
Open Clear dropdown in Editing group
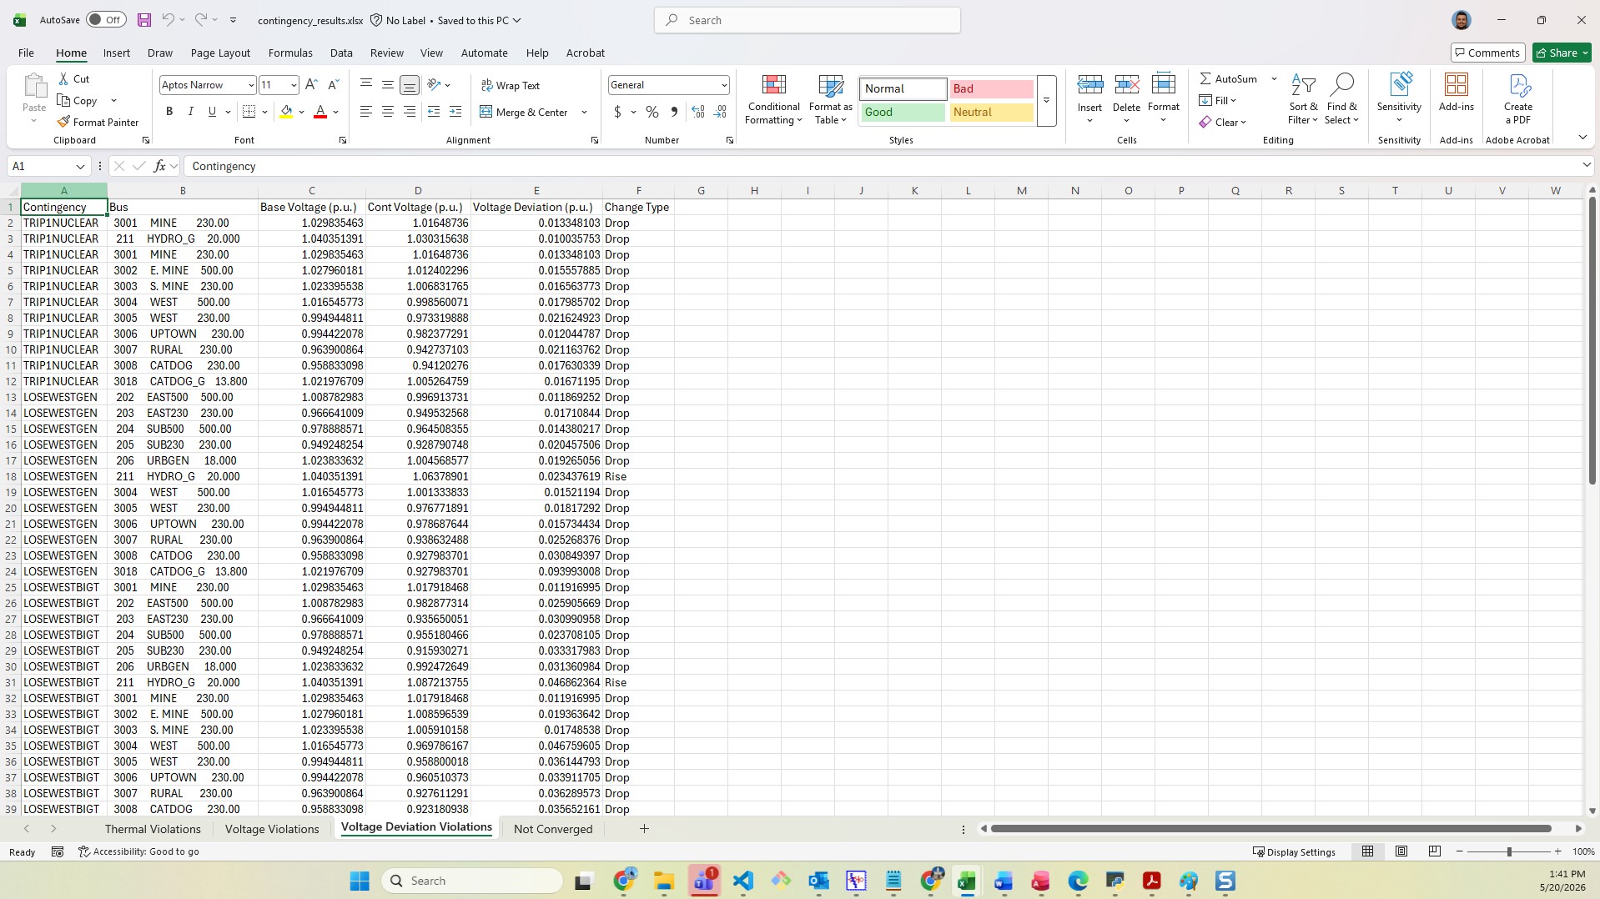pos(1223,122)
